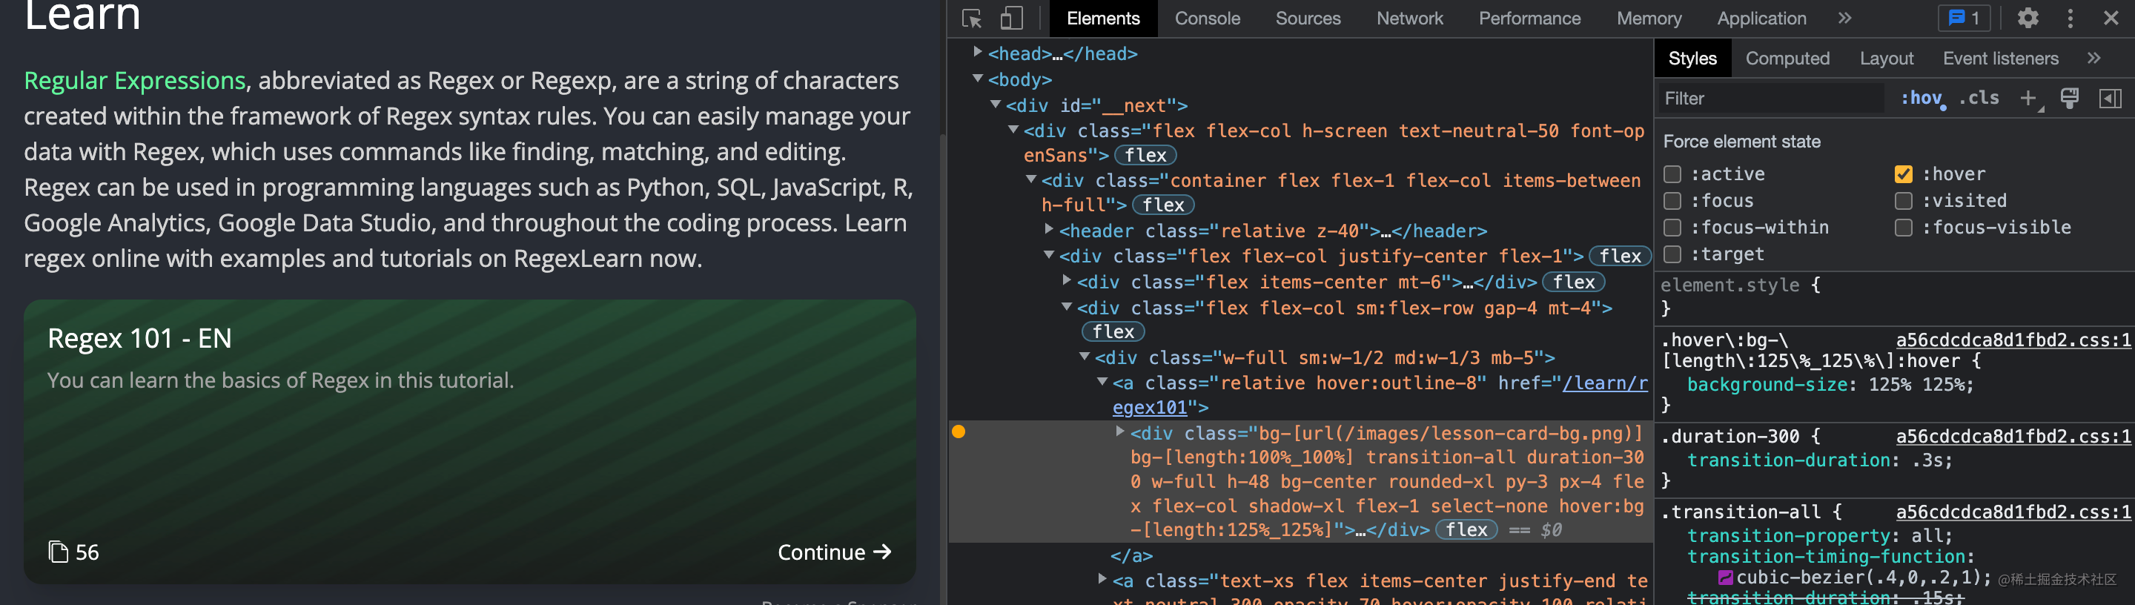This screenshot has height=605, width=2135.
Task: Open the Performance tab
Action: pos(1529,19)
